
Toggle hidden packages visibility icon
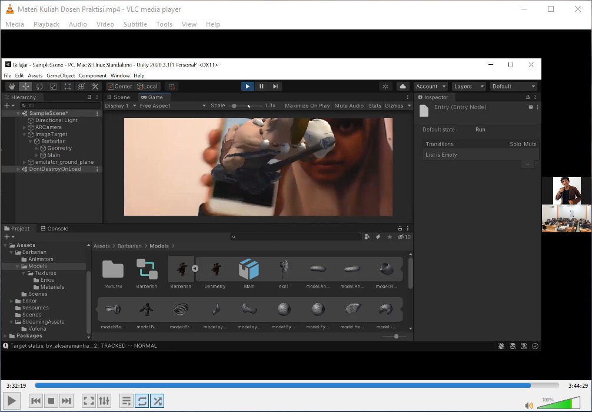tap(404, 237)
